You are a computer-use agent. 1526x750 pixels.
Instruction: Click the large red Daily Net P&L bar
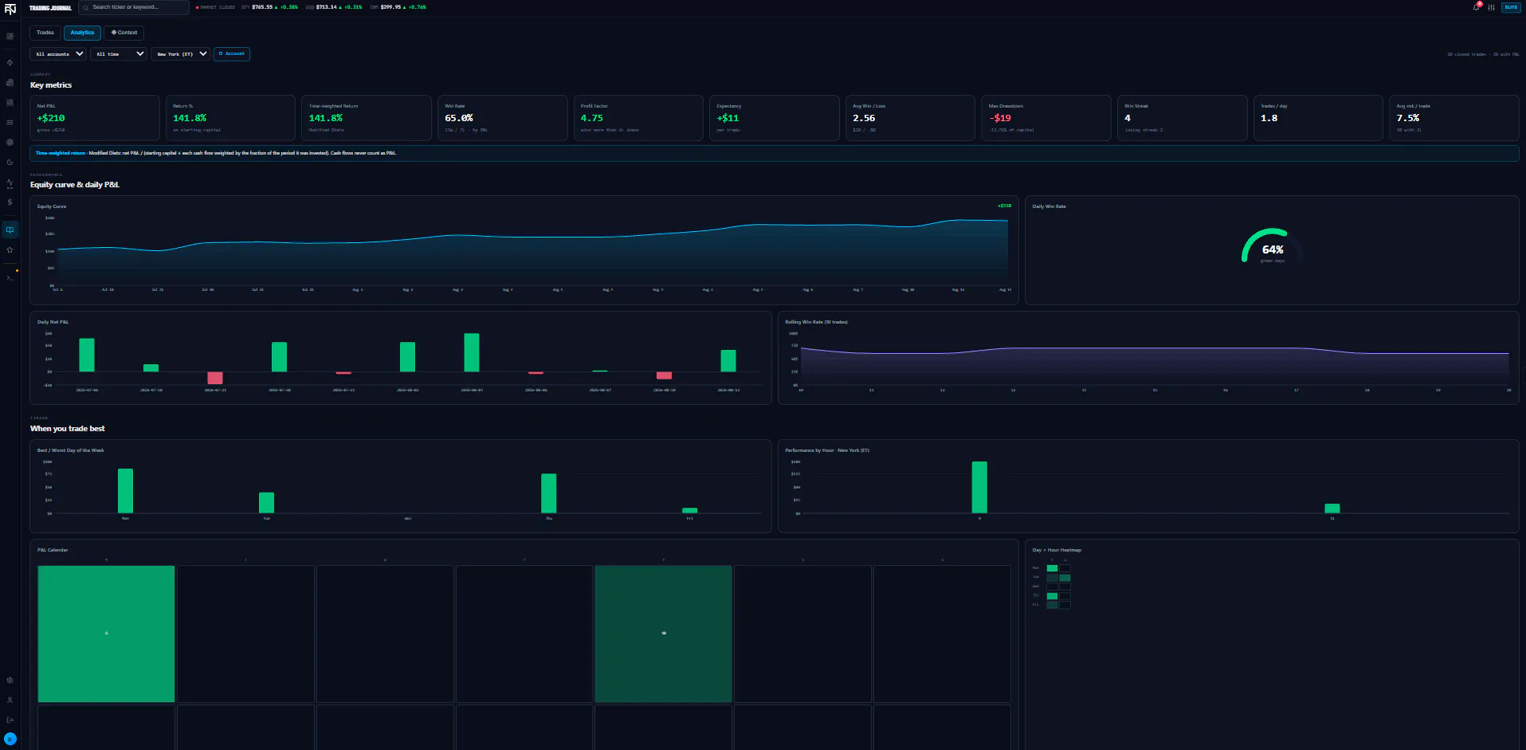point(215,378)
